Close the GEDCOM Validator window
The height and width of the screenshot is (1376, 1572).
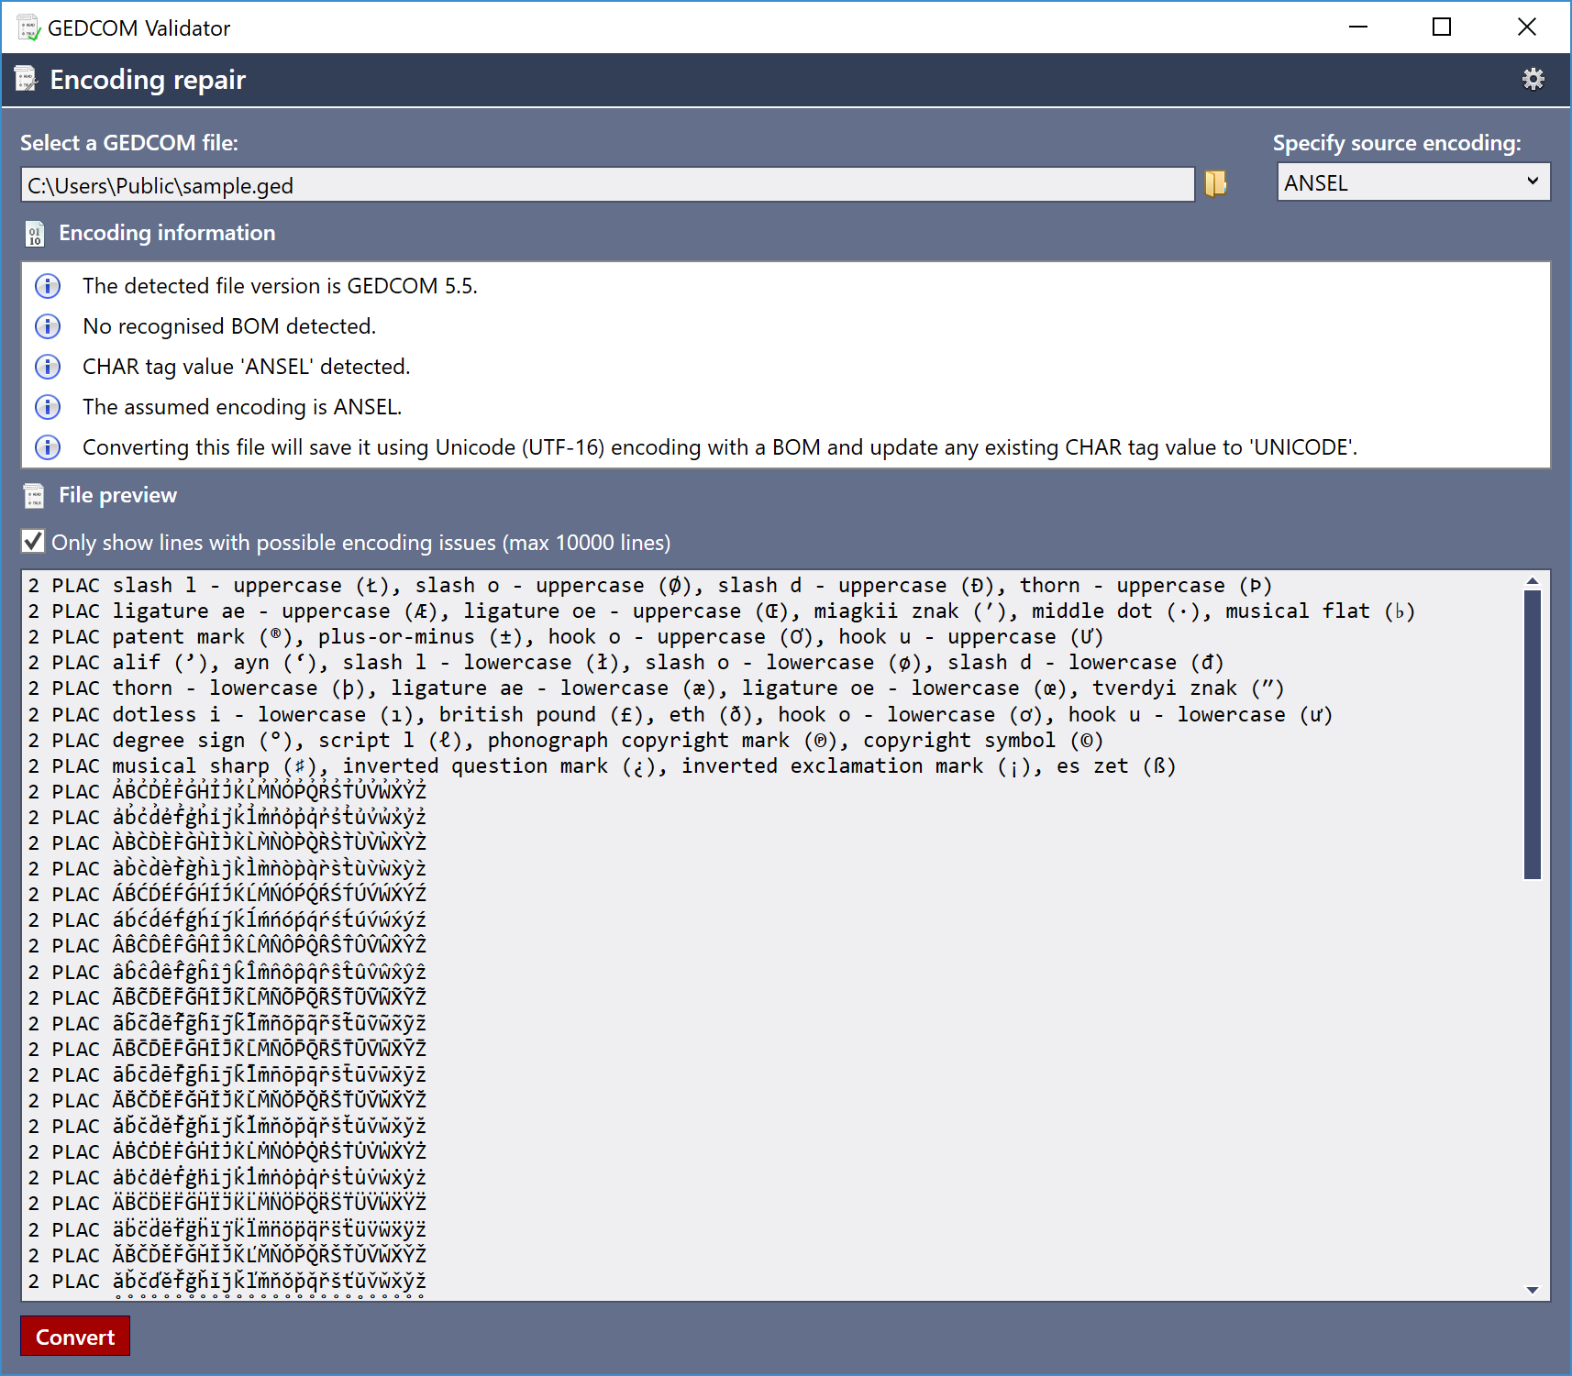click(x=1526, y=27)
